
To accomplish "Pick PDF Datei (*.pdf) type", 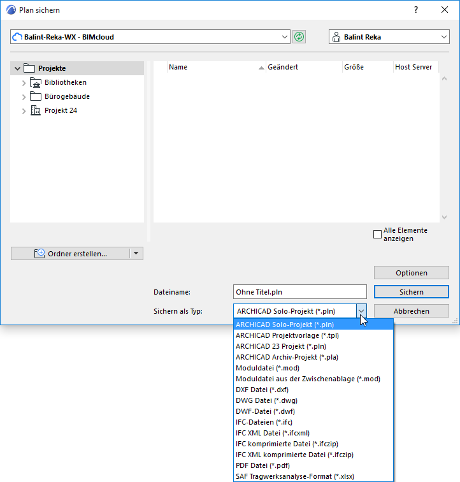I will pyautogui.click(x=313, y=465).
